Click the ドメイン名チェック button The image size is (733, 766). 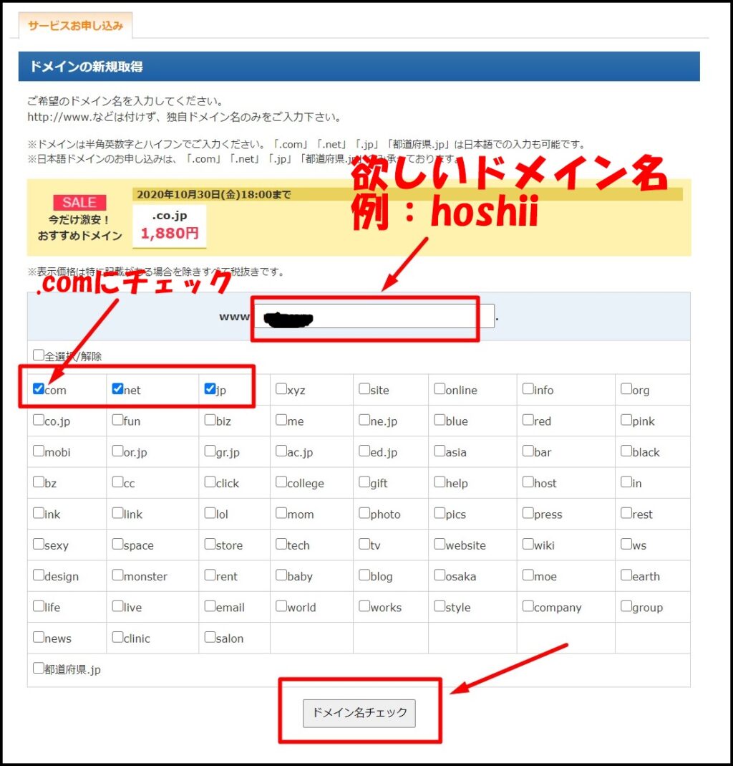coord(359,713)
